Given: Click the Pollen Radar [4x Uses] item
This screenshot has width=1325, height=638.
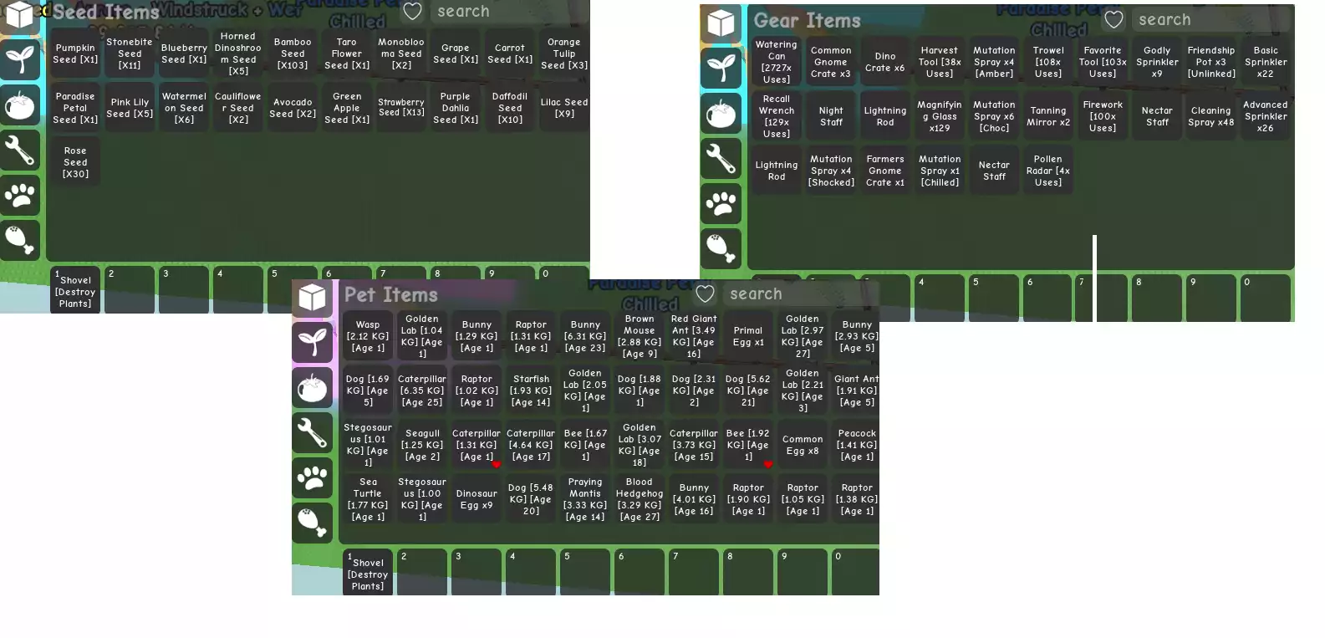Looking at the screenshot, I should 1048,171.
